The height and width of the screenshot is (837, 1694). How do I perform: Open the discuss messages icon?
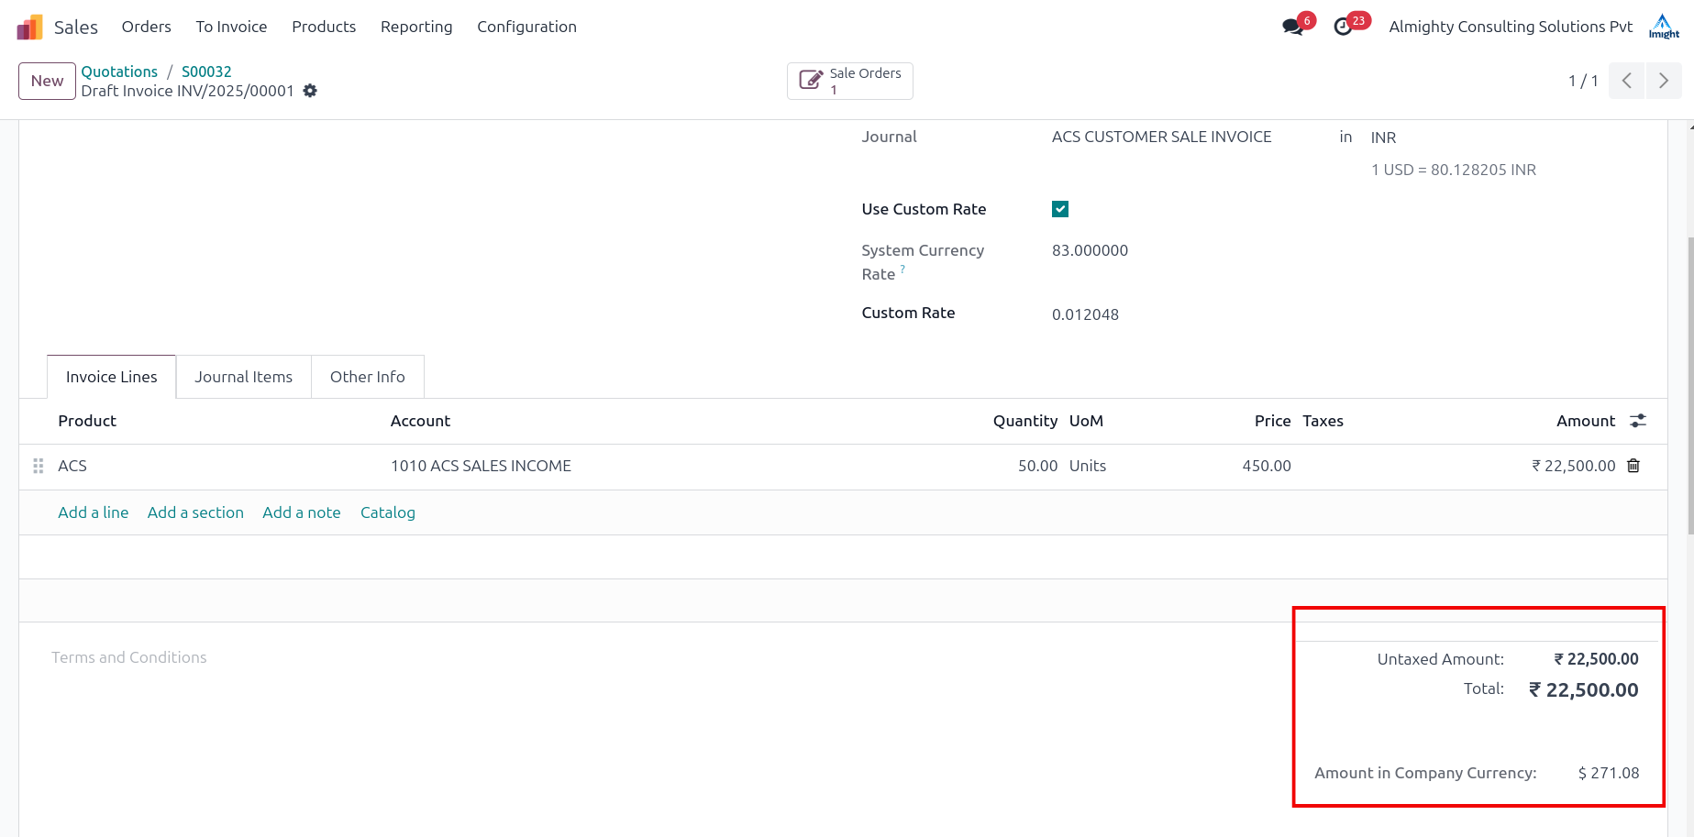coord(1293,27)
